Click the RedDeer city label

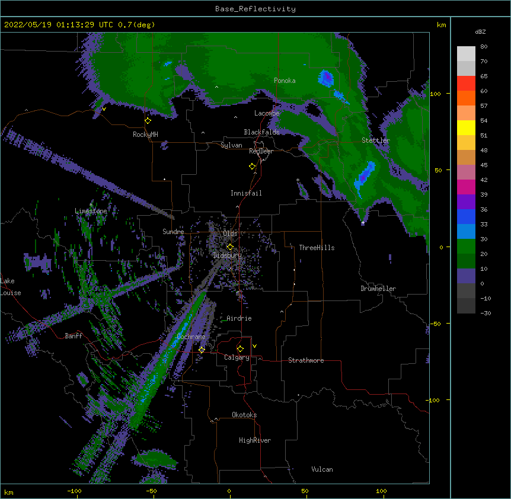click(x=261, y=151)
